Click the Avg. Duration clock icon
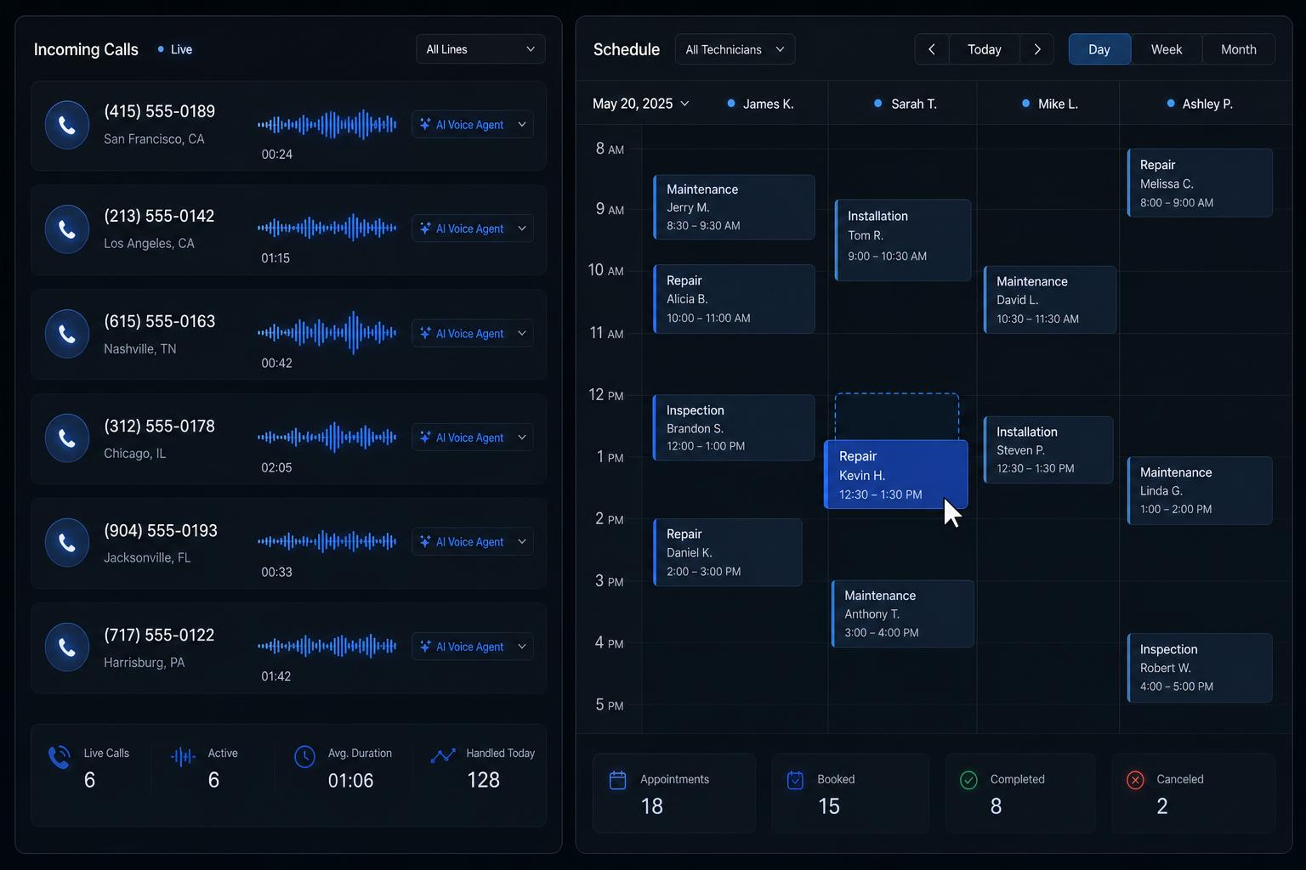The image size is (1306, 870). point(304,756)
